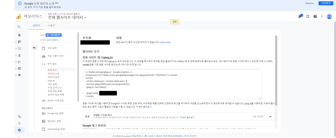Image resolution: width=336 pixels, height=138 pixels.
Task: Expand the Audience sidebar arrow
Action: (x=16, y=55)
